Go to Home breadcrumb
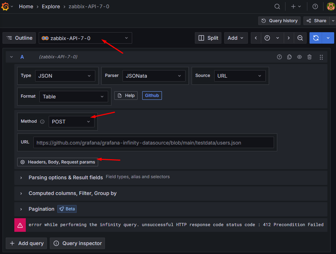This screenshot has width=336, height=254. (26, 6)
